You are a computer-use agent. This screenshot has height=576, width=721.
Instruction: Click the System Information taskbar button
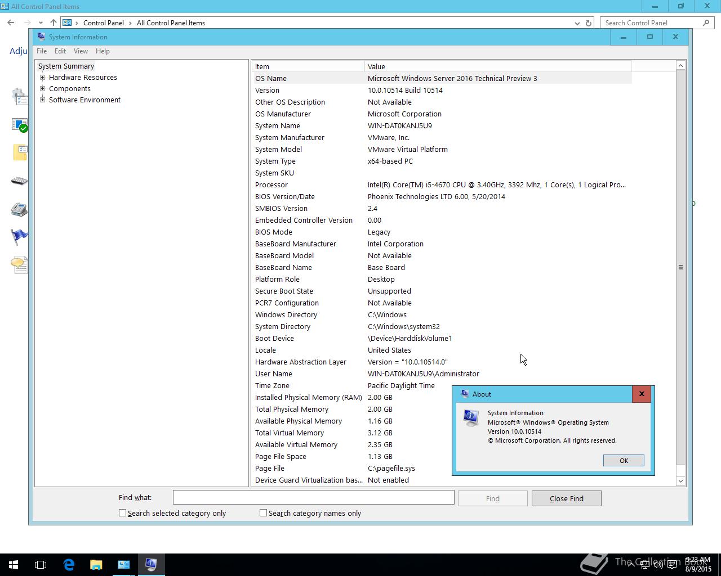click(151, 565)
